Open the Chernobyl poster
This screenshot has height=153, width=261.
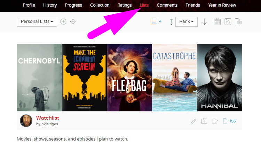pyautogui.click(x=39, y=78)
